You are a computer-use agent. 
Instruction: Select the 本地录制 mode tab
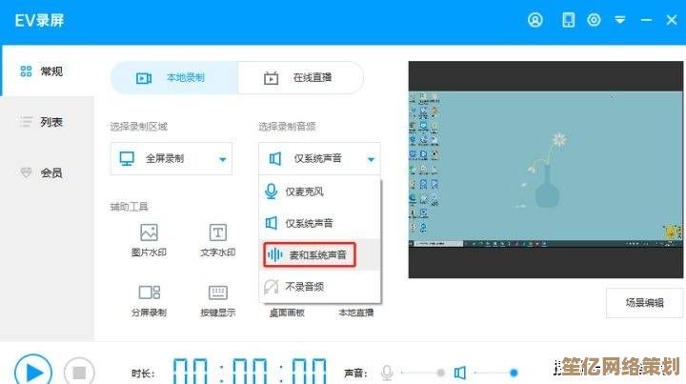coord(174,77)
